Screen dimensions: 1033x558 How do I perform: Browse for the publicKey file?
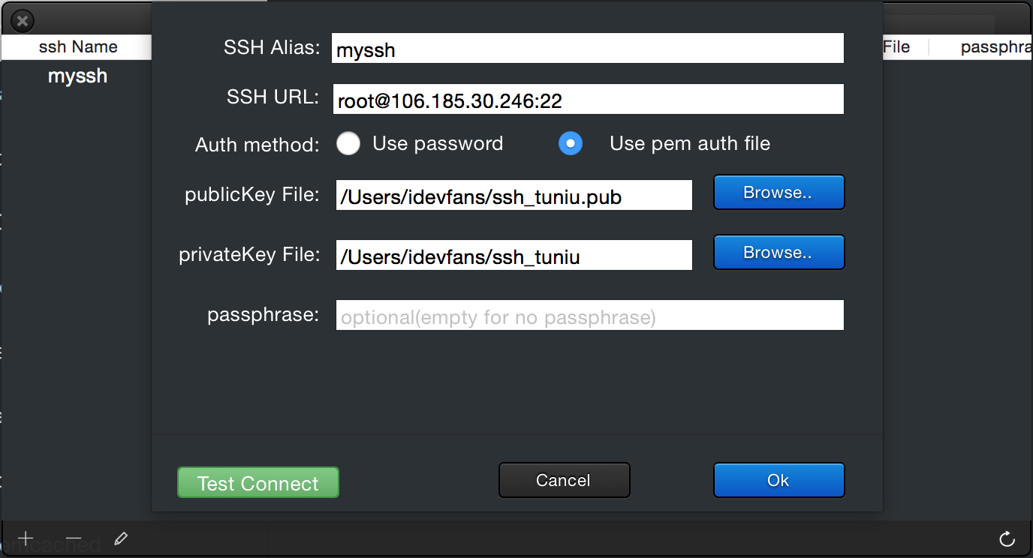pos(779,193)
